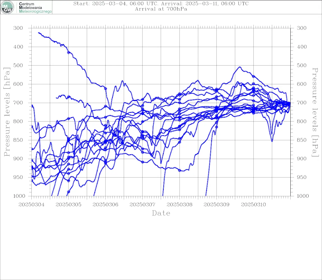This screenshot has width=322, height=280.
Task: Click date label '20250305'
Action: click(x=68, y=205)
